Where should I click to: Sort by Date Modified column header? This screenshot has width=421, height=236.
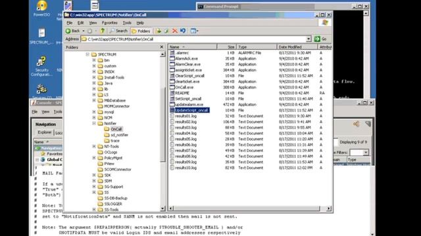coord(297,47)
